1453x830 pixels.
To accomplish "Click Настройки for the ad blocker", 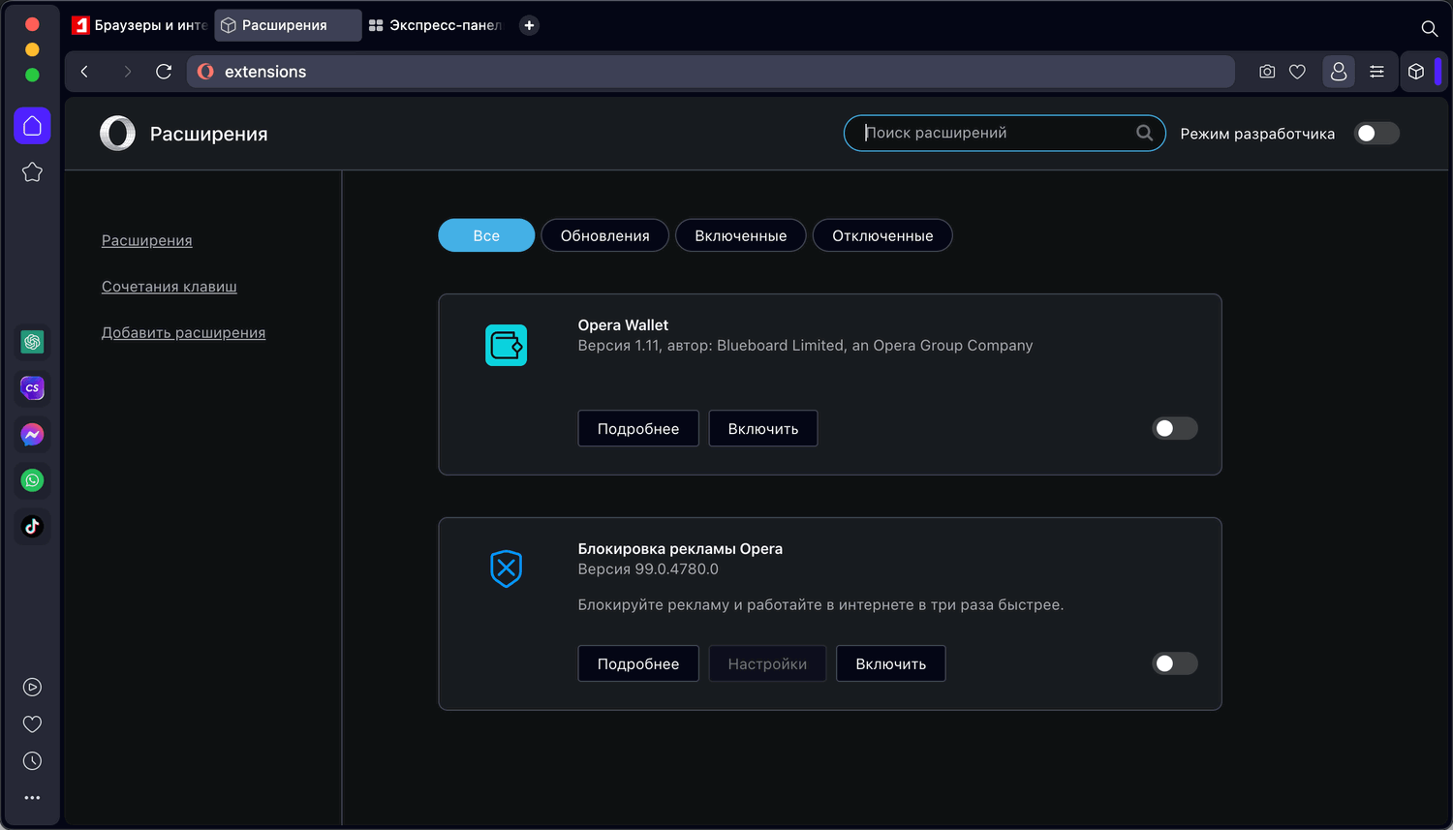I will click(x=767, y=663).
